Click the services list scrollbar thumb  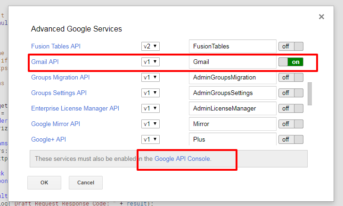(x=310, y=94)
